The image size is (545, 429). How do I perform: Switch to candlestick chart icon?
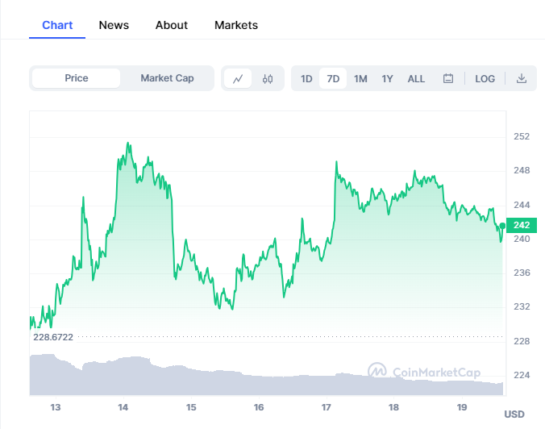pos(268,78)
